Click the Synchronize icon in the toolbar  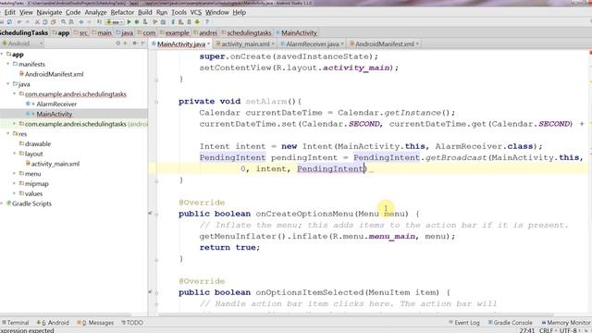(9, 22)
